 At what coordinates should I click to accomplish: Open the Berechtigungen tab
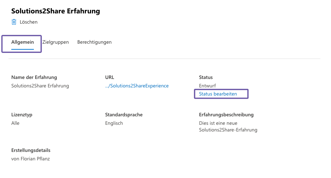[x=94, y=42]
